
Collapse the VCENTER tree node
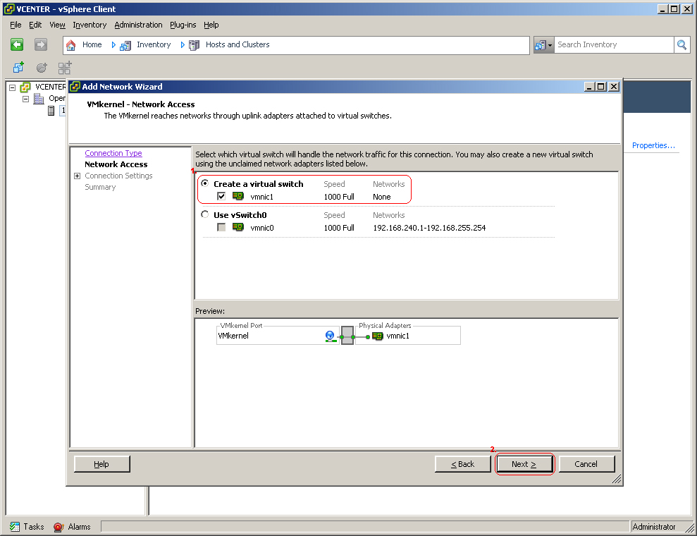[12, 87]
